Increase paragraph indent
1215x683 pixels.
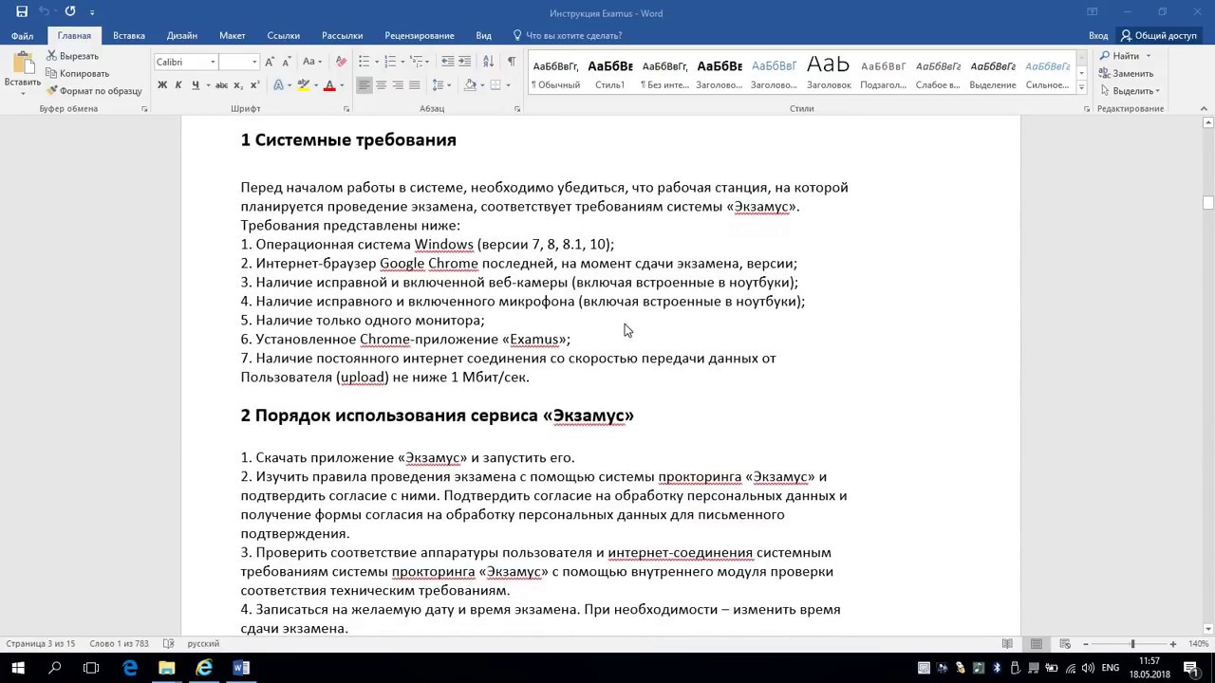click(464, 62)
